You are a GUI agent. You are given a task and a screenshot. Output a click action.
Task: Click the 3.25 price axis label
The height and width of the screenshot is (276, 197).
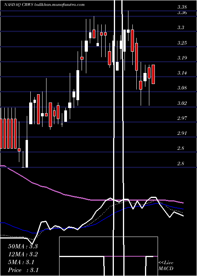pos(182,43)
